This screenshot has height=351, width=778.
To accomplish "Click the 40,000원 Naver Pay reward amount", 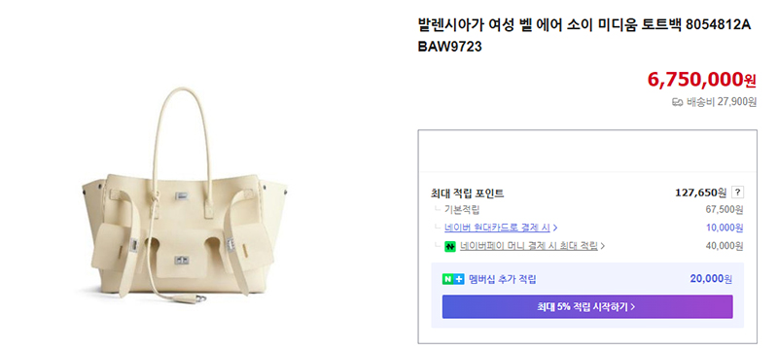I will coord(725,245).
